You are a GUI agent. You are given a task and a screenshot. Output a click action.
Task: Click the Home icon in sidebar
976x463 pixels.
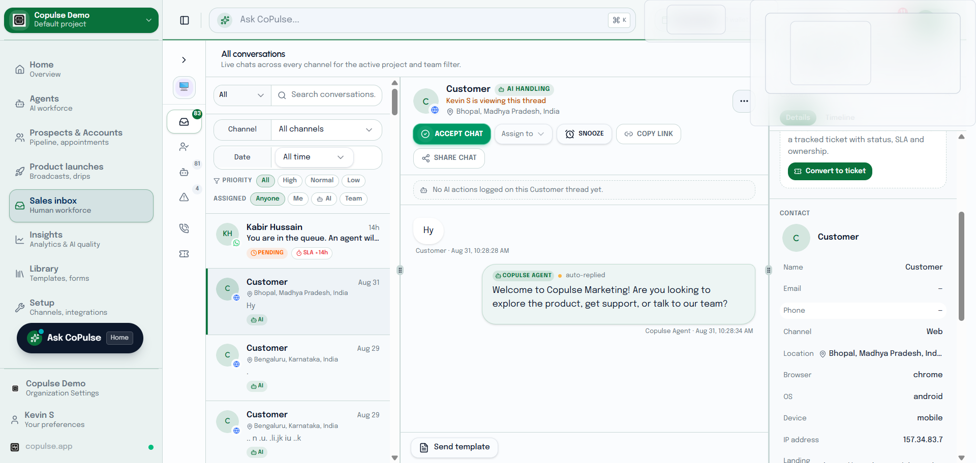click(x=20, y=70)
